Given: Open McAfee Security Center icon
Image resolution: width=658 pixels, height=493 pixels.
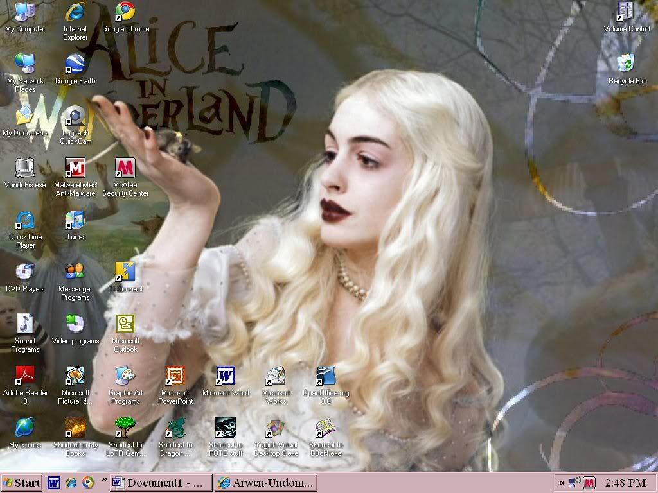Looking at the screenshot, I should pyautogui.click(x=125, y=178).
